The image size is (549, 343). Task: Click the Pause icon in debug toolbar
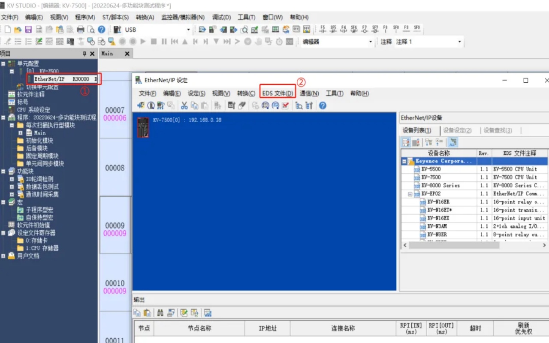[164, 42]
